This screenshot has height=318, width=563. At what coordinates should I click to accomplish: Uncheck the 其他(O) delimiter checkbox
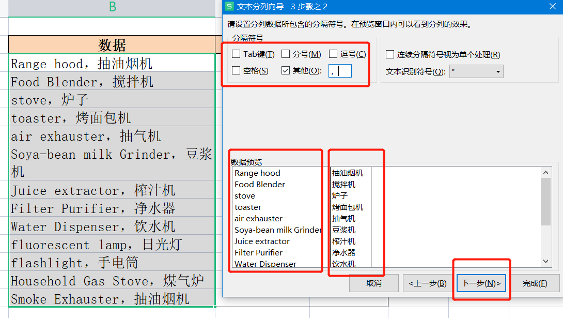click(x=286, y=70)
